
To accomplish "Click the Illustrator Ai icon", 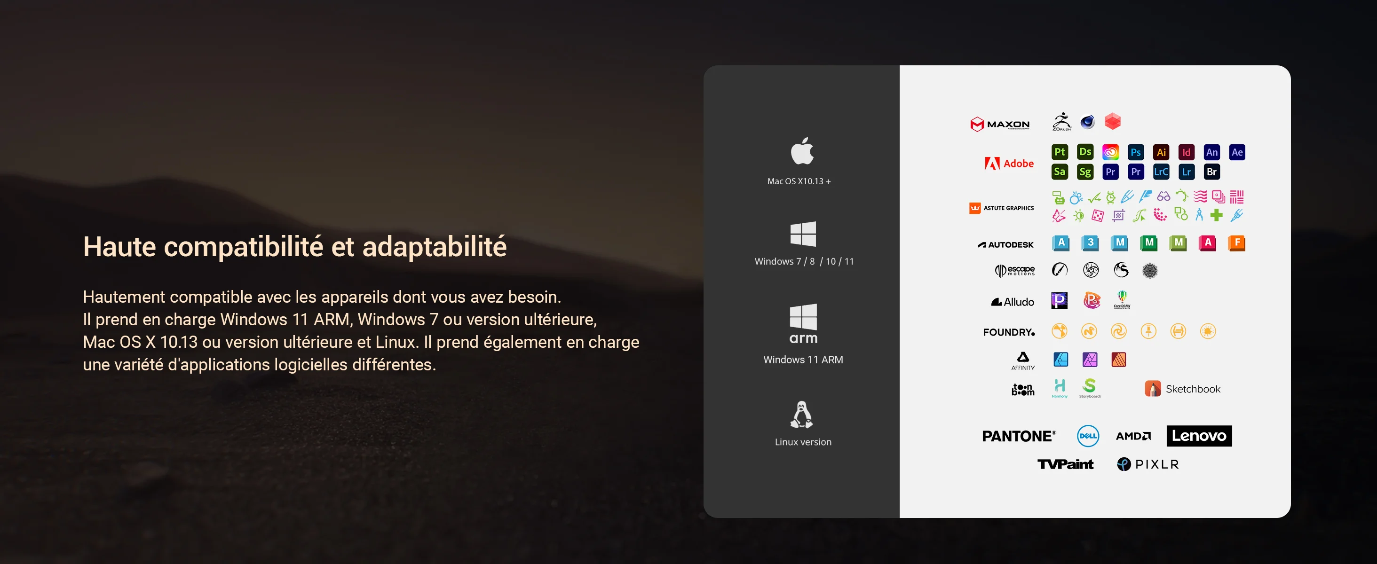I will [x=1161, y=152].
